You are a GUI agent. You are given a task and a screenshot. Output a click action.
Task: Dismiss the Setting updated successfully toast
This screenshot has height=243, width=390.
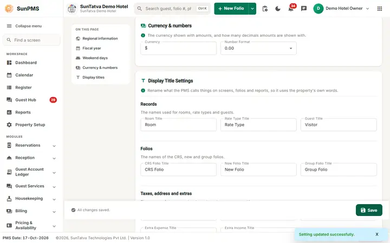pos(377,234)
